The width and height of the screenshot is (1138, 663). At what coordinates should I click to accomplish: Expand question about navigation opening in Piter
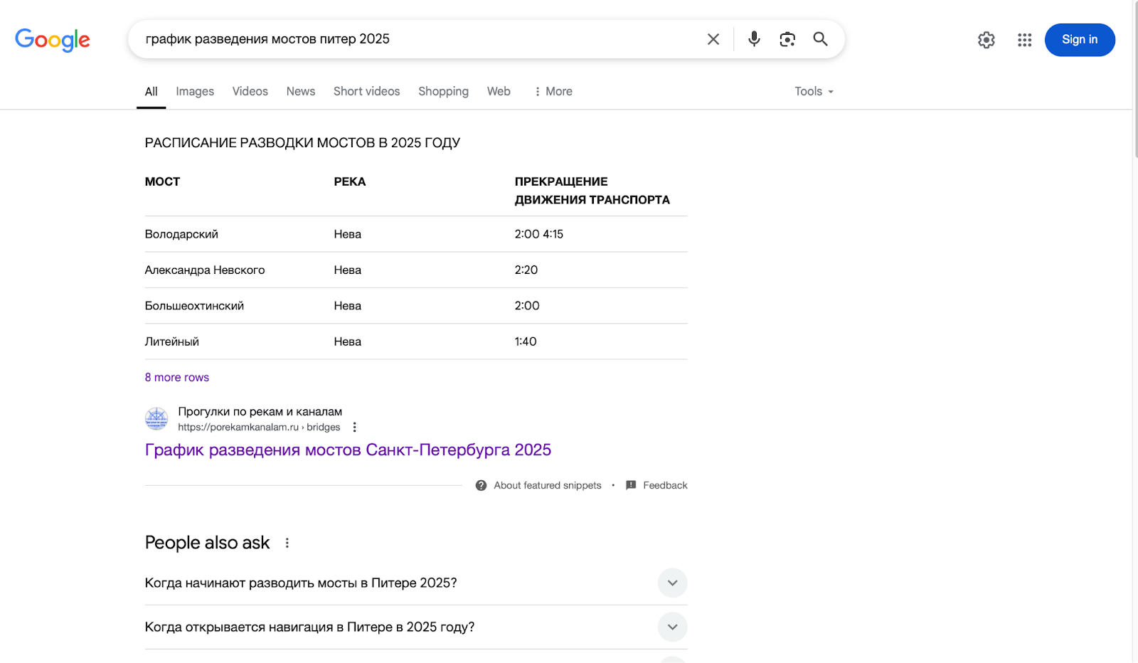click(671, 627)
